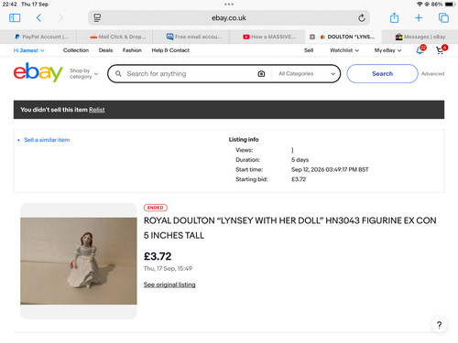Reload the page with the refresh icon

(x=362, y=18)
